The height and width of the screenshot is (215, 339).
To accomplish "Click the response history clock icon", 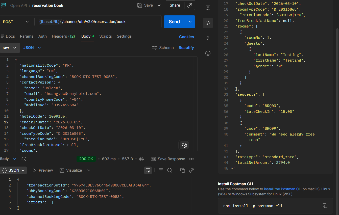I will click(24, 159).
